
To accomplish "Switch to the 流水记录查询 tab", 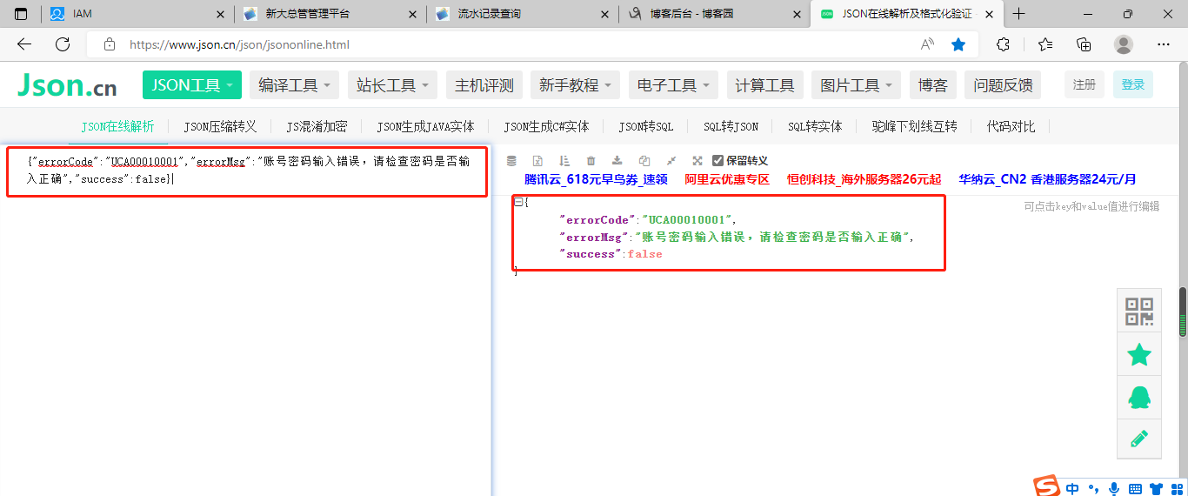I will click(523, 14).
